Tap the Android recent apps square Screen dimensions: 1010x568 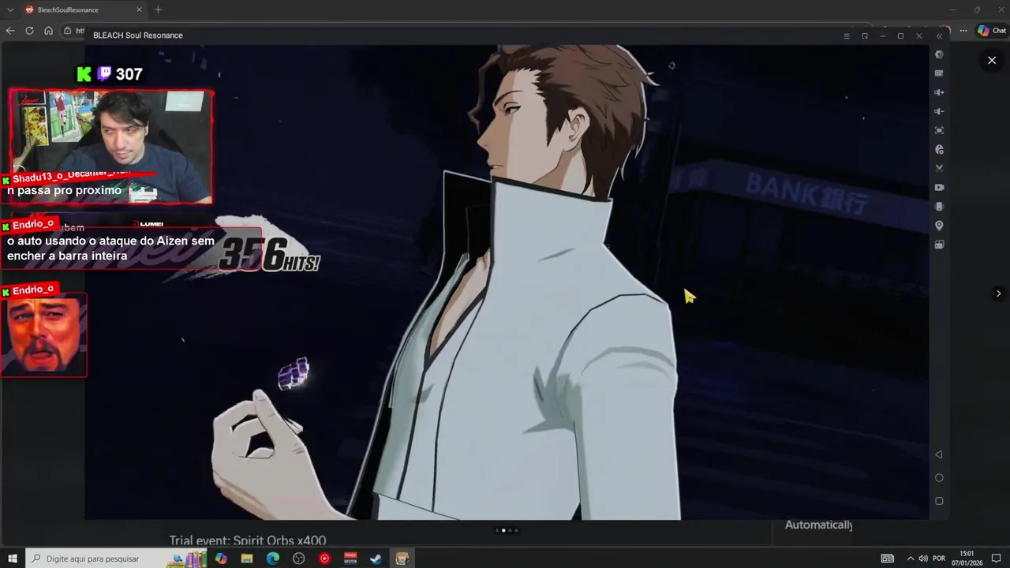(x=939, y=501)
